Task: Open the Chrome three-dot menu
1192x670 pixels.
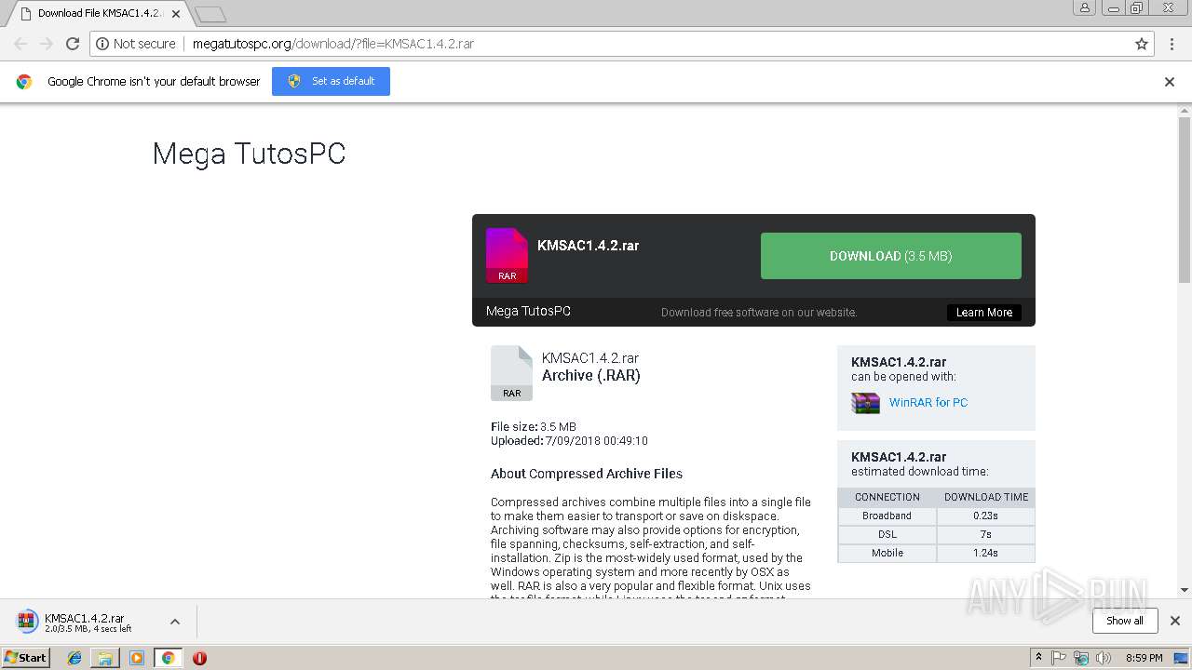Action: tap(1172, 44)
